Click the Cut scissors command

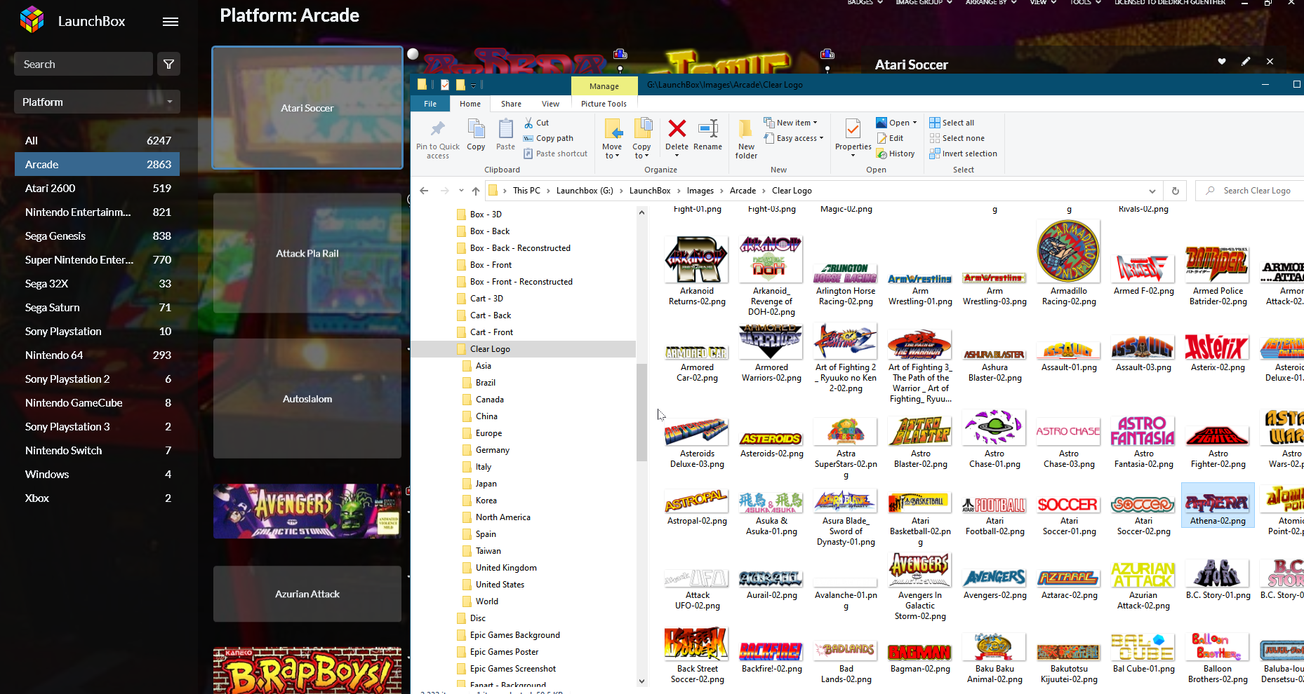tap(537, 123)
